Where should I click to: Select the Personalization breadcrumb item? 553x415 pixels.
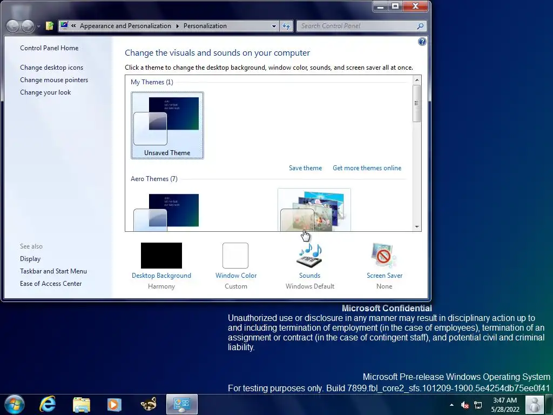click(205, 26)
